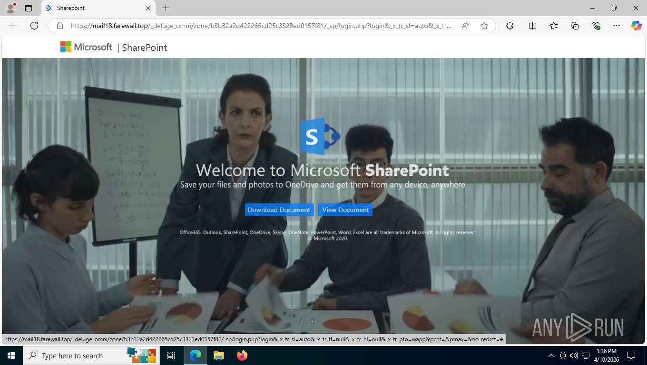Open the Extensions puzzle icon
This screenshot has height=365, width=647.
coord(510,26)
